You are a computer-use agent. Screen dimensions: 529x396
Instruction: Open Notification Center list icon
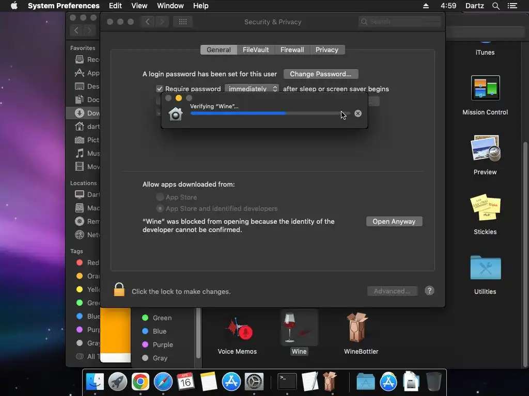tap(512, 6)
